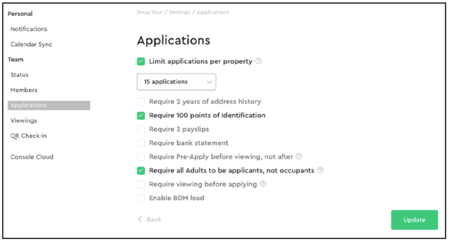Open the 15 applications dropdown
Screen dimensions: 449x242
tap(176, 82)
